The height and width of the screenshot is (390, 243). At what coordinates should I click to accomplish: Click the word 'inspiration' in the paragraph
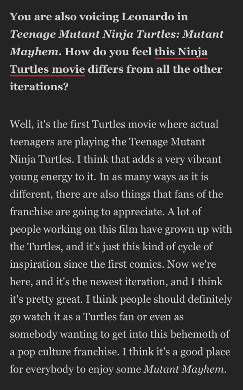(x=36, y=264)
